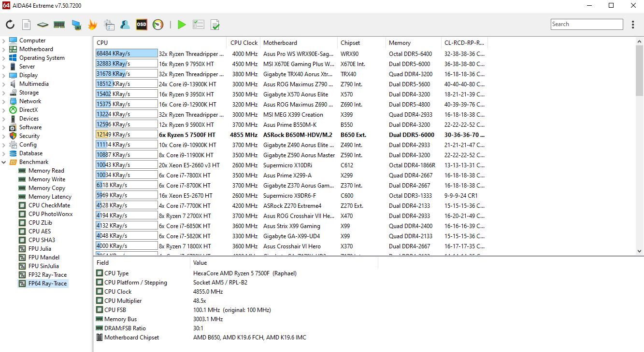Sort by Memory column header
This screenshot has width=644, height=352.
[x=413, y=43]
